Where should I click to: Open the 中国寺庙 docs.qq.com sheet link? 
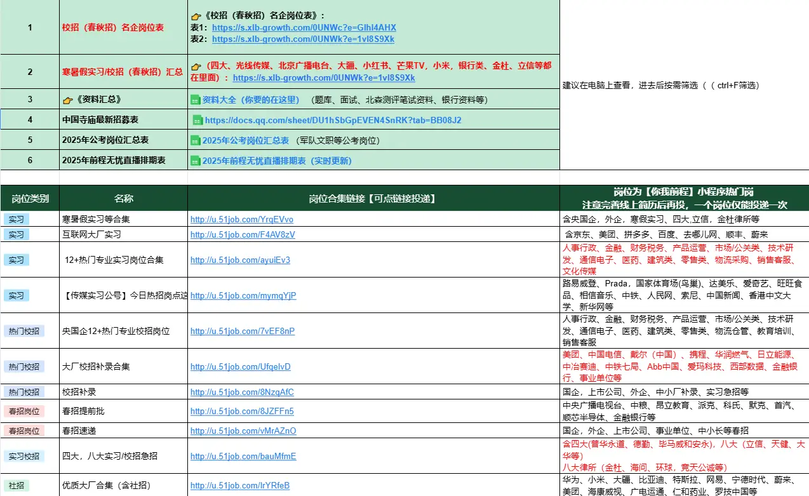[333, 120]
